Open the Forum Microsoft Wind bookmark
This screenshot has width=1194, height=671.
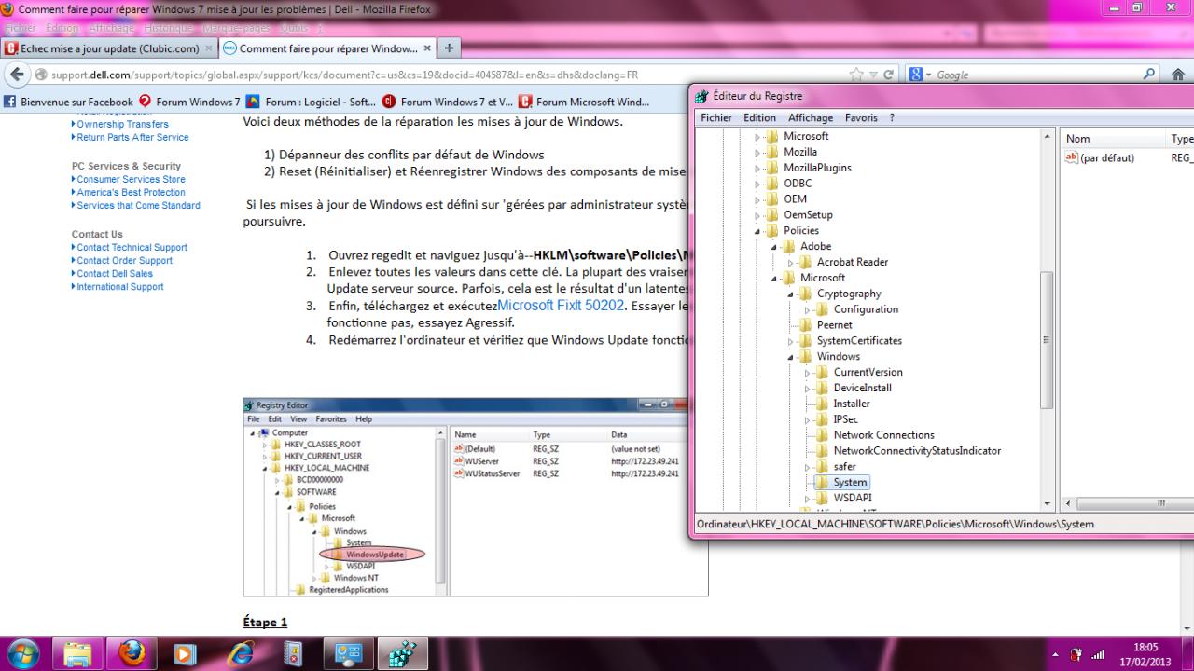coord(584,102)
